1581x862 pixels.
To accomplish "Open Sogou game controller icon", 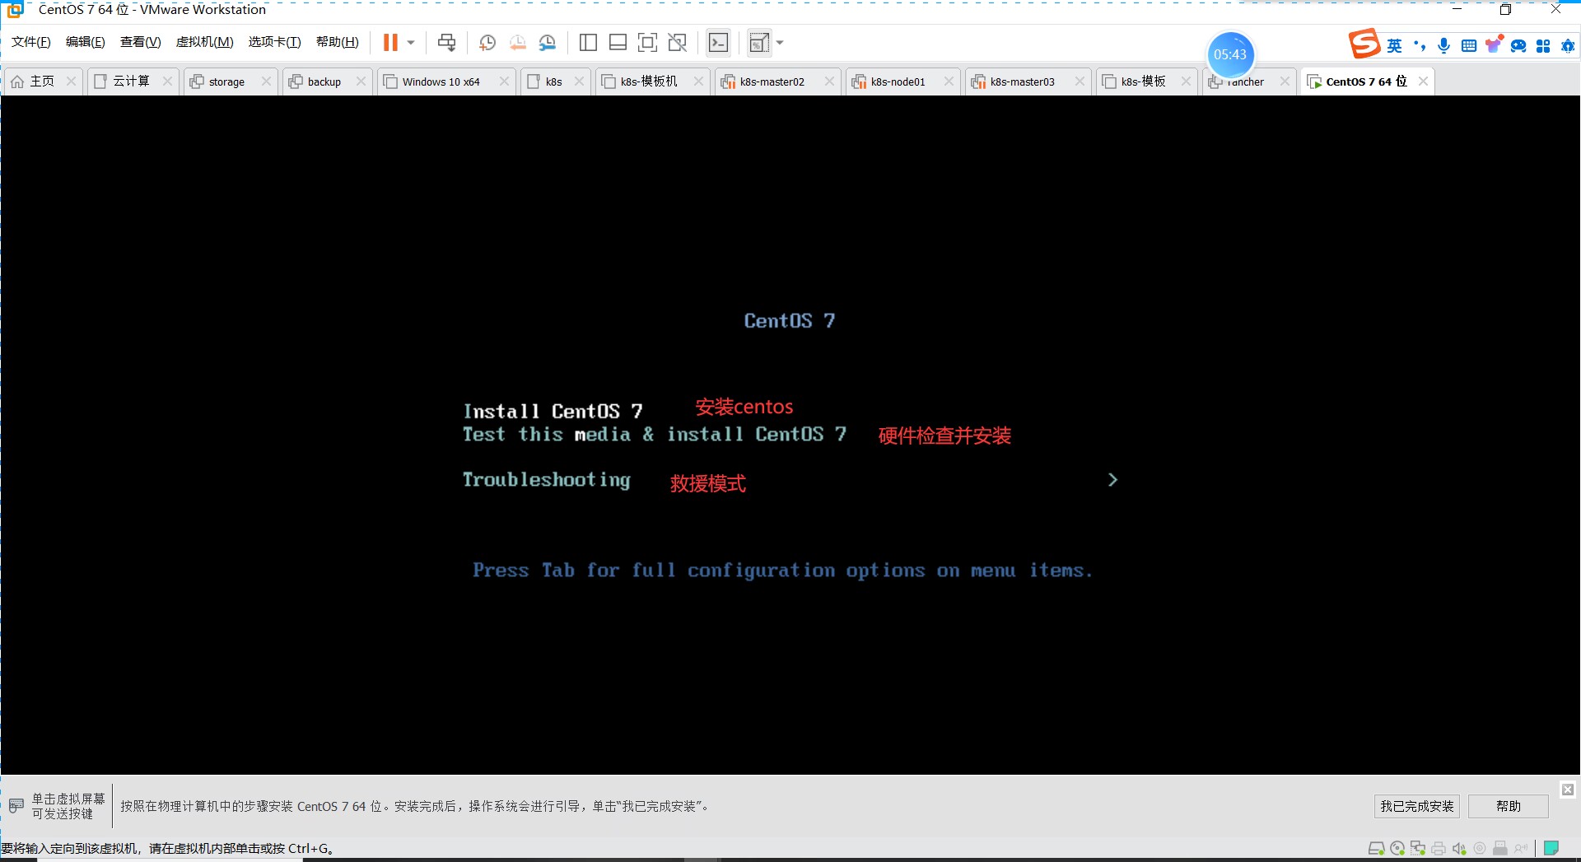I will (x=1518, y=46).
